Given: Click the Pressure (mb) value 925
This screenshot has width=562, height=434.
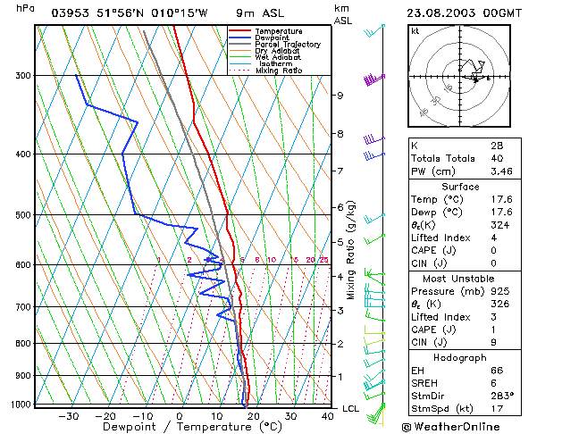Looking at the screenshot, I should coord(500,291).
